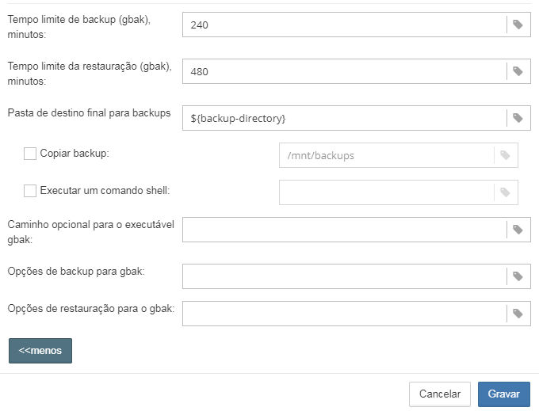This screenshot has width=539, height=411.
Task: Click the shell command text field
Action: coord(386,192)
